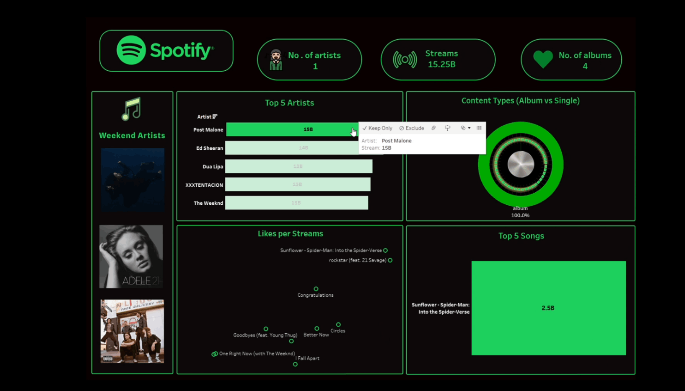Click the create set flag icon in tooltip

447,128
